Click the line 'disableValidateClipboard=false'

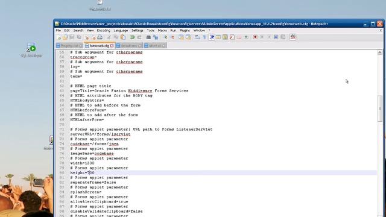coord(106,212)
